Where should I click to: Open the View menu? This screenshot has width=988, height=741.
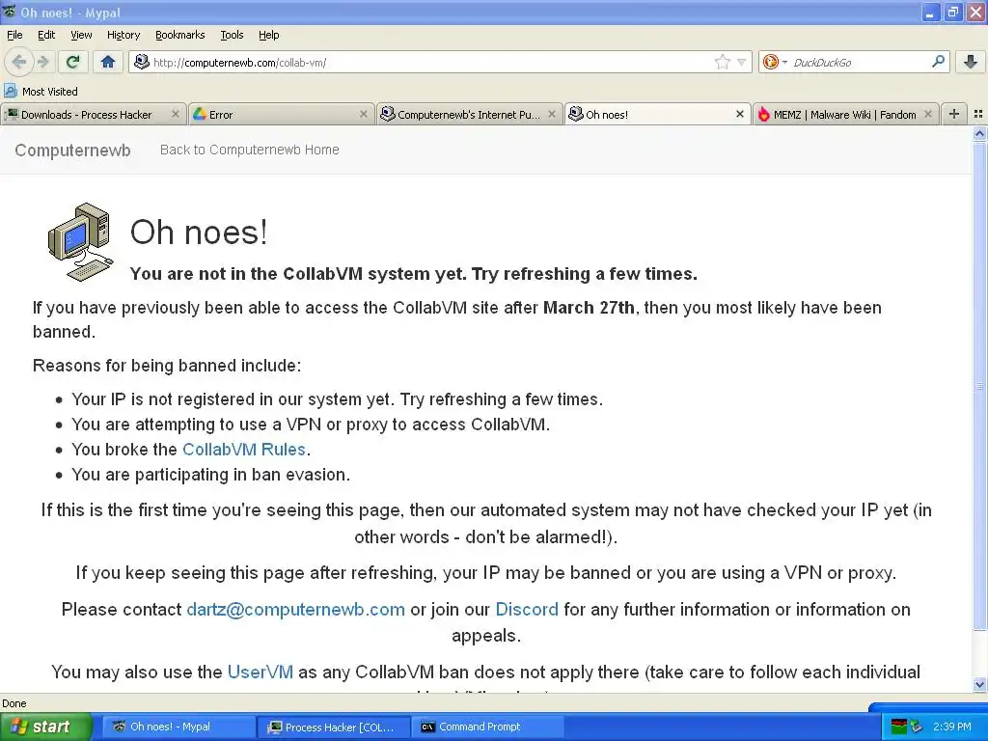81,35
